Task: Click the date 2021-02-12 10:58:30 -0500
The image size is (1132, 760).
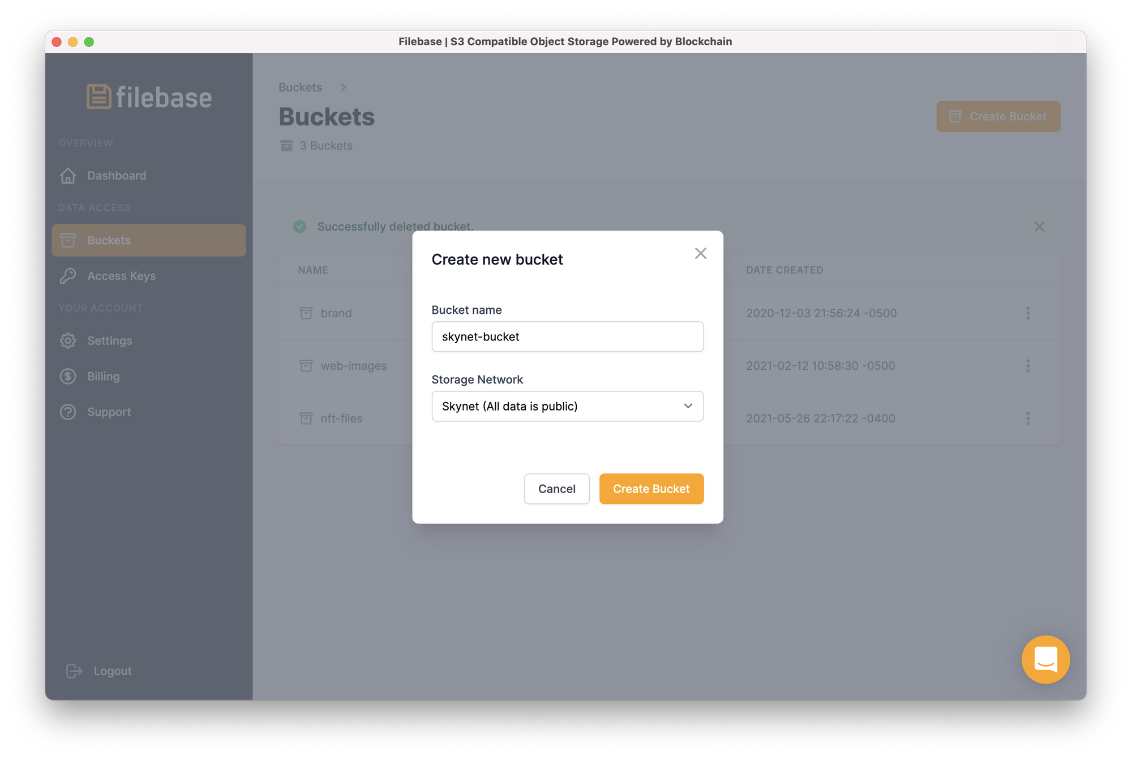Action: [x=821, y=366]
